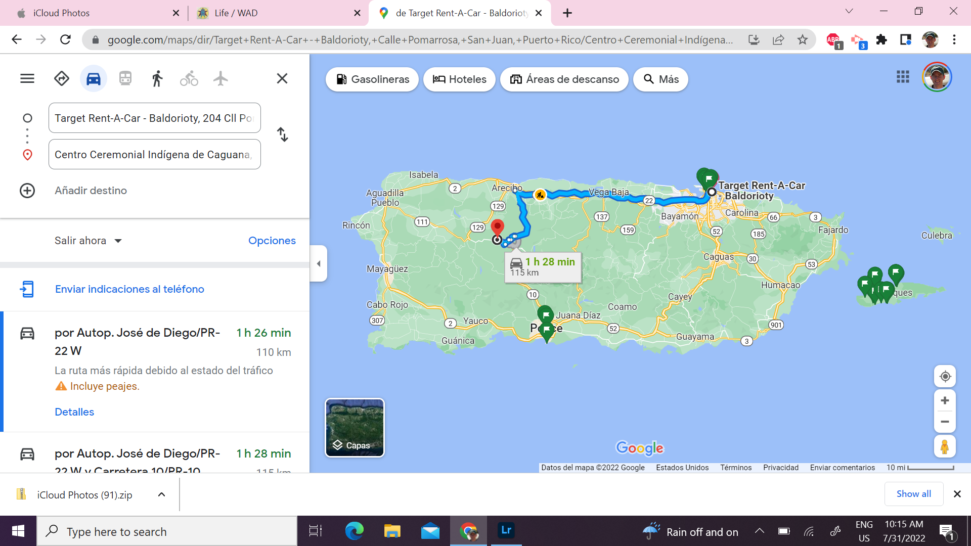Select driving travel mode
Viewport: 971px width, 546px height.
point(94,78)
